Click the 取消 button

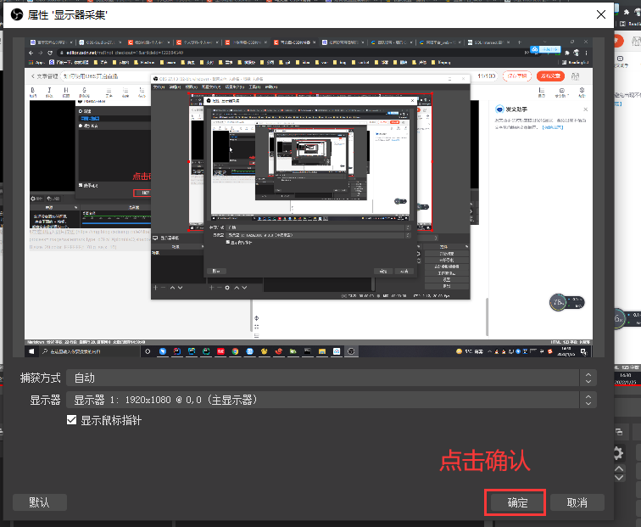pyautogui.click(x=577, y=502)
